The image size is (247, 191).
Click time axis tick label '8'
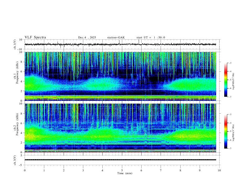180,170
